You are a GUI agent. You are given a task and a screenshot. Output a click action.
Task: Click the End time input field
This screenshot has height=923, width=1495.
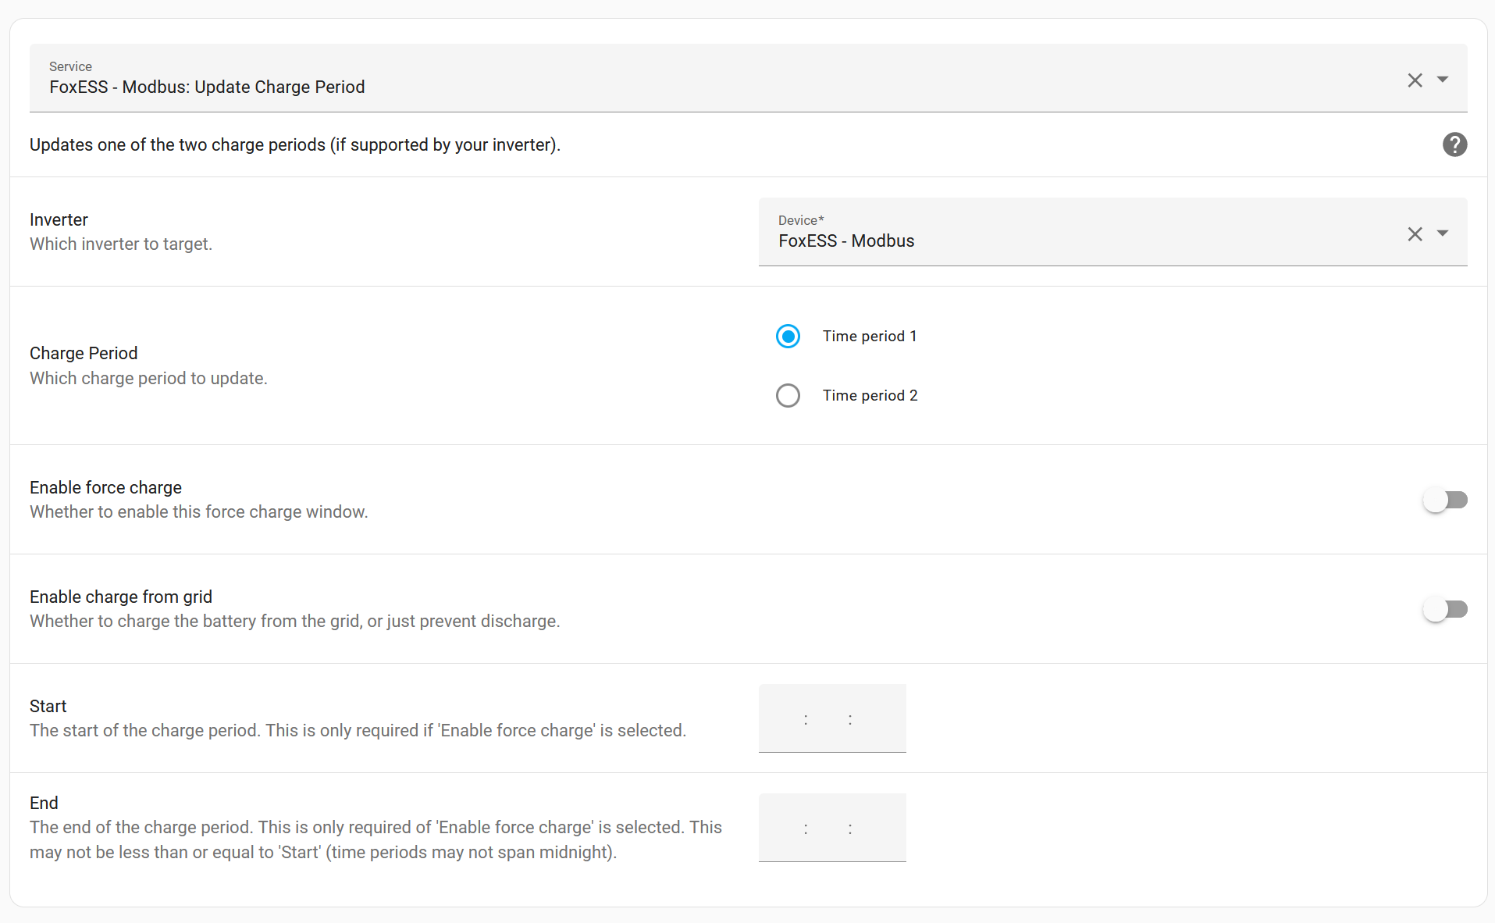pos(832,828)
